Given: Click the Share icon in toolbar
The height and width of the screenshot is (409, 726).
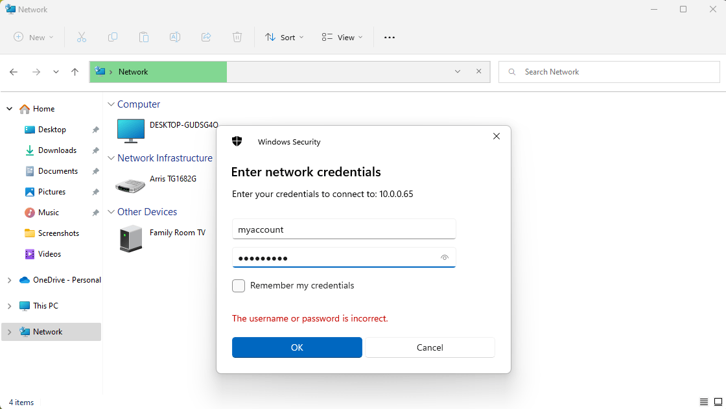Looking at the screenshot, I should [206, 37].
